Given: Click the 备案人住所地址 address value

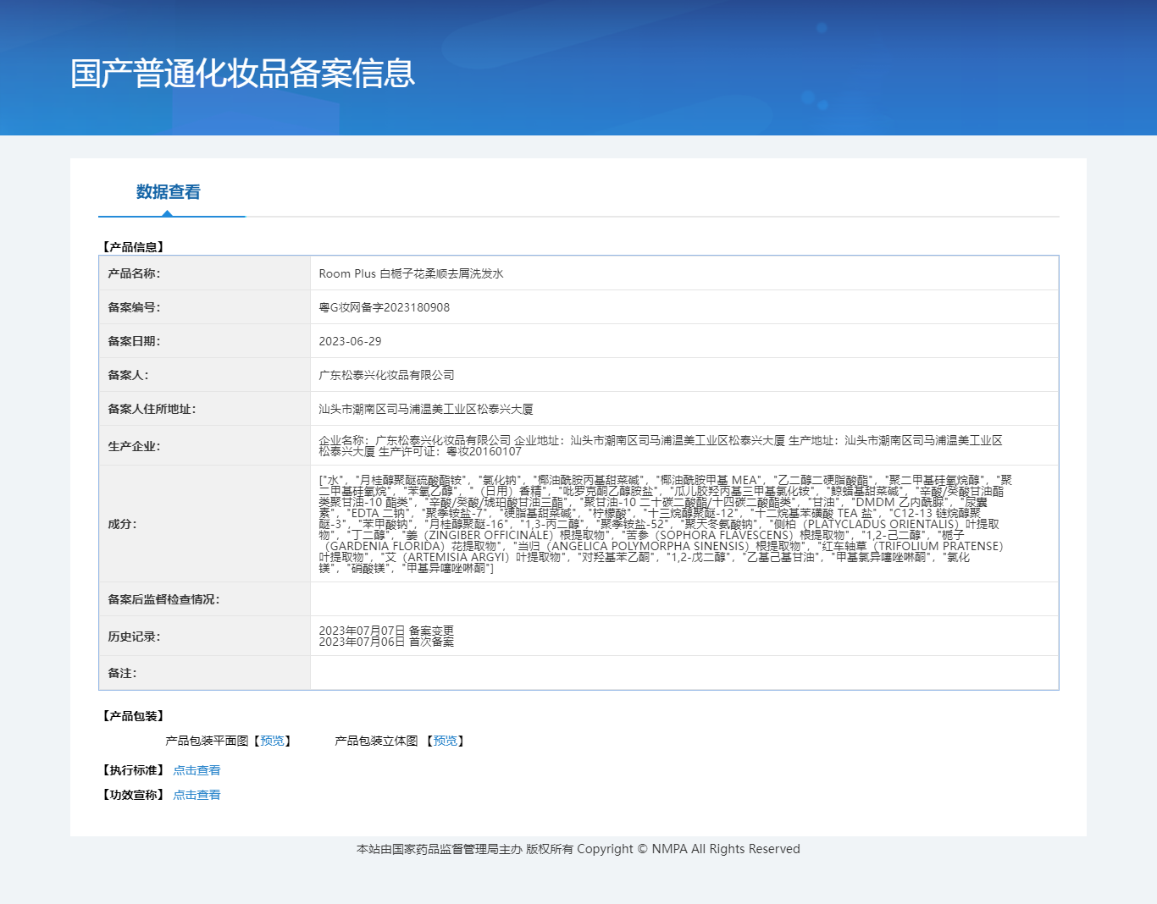Looking at the screenshot, I should [425, 409].
